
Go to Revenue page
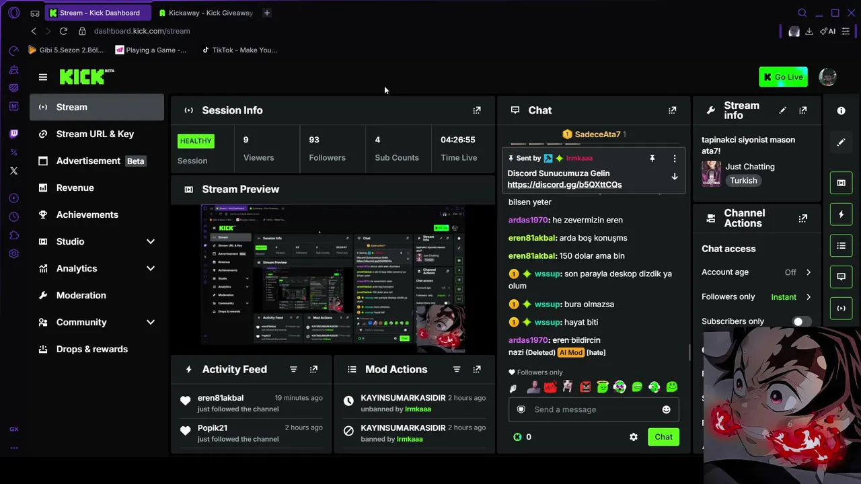(97, 188)
